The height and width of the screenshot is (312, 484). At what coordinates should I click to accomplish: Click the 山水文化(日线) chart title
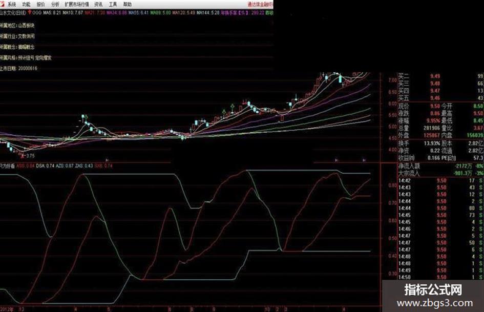point(13,13)
